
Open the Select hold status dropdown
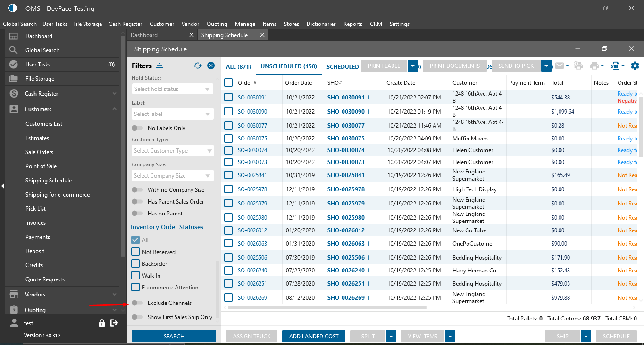[172, 89]
